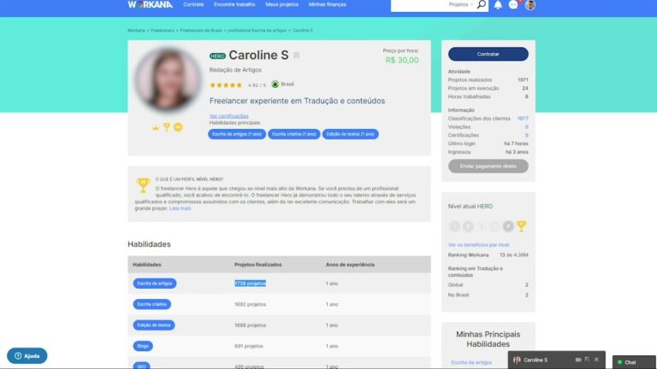Go to Meus projetos
Viewport: 657px width, 369px height.
click(x=281, y=4)
